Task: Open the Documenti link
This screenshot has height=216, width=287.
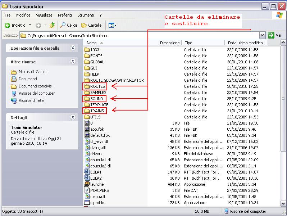Action: [x=28, y=79]
